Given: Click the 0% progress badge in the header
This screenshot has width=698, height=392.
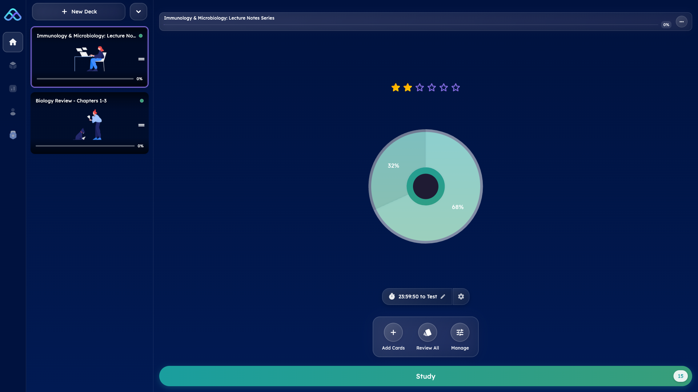Looking at the screenshot, I should click(666, 25).
